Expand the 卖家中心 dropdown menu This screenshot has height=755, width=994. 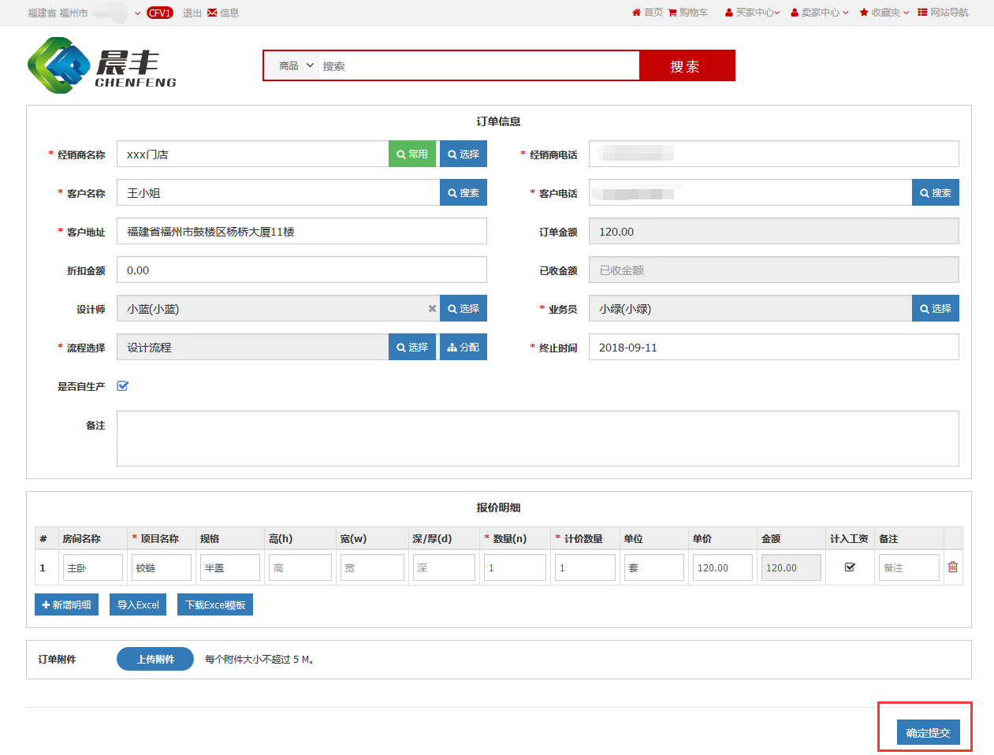pos(820,13)
